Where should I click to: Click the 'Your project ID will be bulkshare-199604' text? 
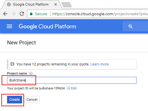(36, 88)
